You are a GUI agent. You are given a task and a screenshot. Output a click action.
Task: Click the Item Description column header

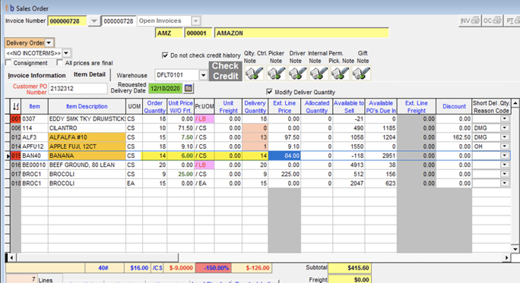click(87, 106)
